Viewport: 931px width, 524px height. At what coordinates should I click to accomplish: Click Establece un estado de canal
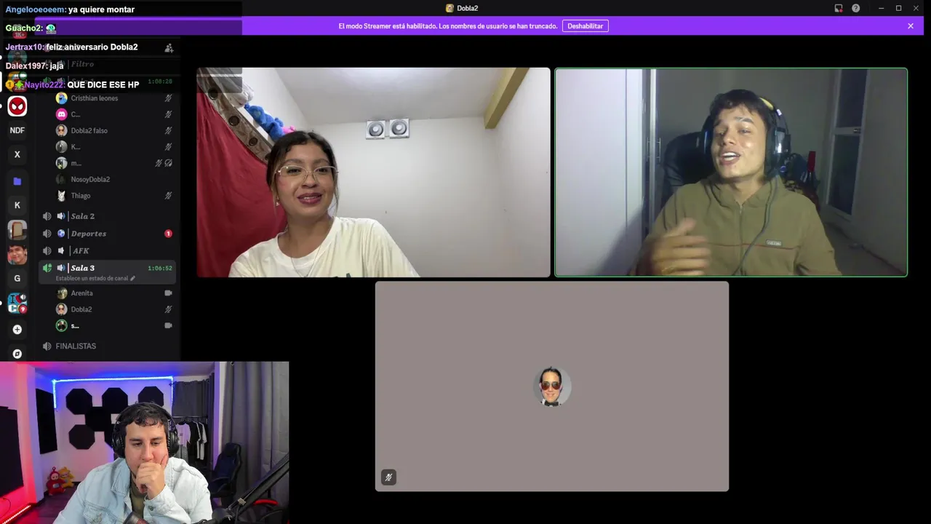click(95, 278)
